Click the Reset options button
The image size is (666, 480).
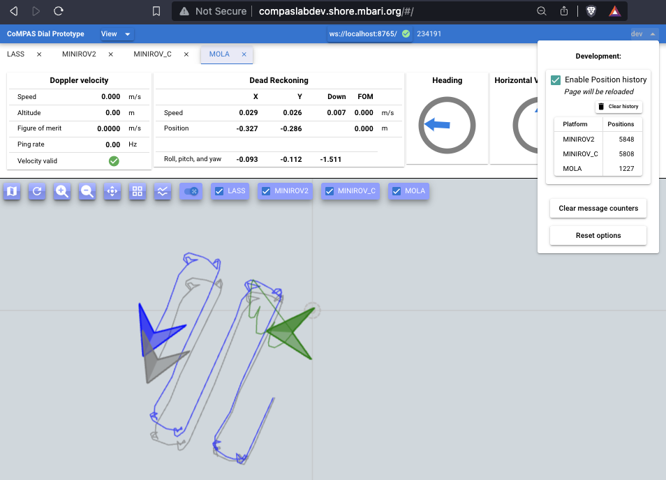point(598,236)
